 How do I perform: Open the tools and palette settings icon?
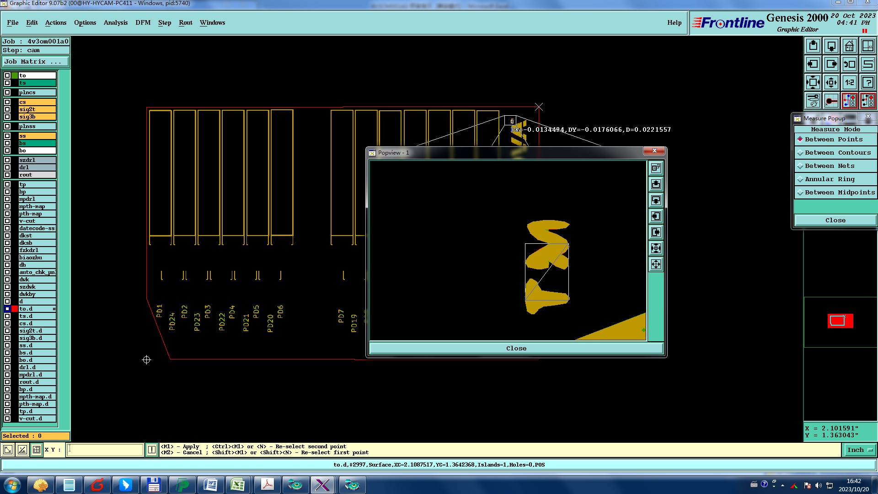pos(813,101)
